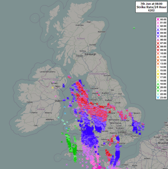Click the Lancaster city label
This screenshot has height=169, width=168.
[95, 88]
